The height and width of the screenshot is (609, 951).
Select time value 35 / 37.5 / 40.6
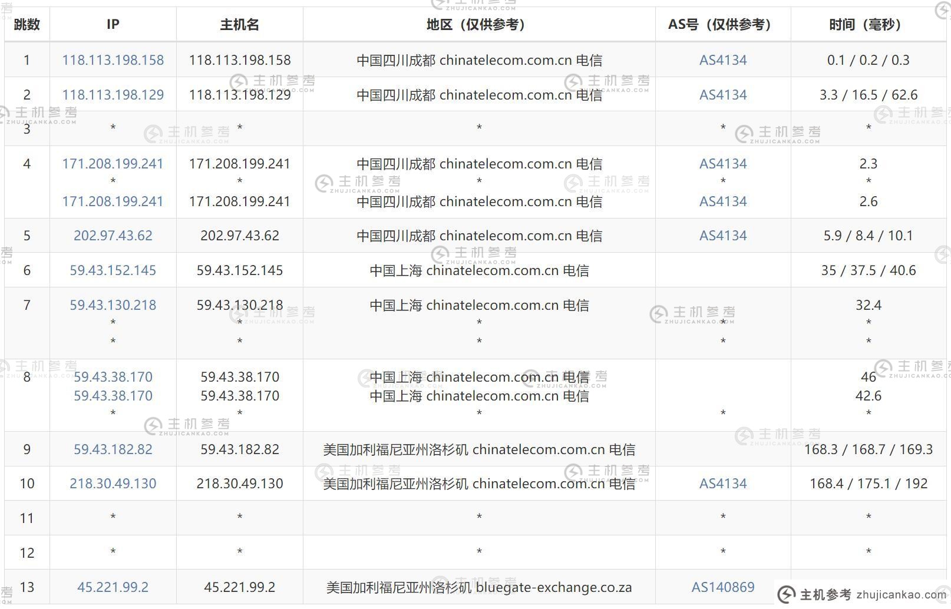[869, 270]
